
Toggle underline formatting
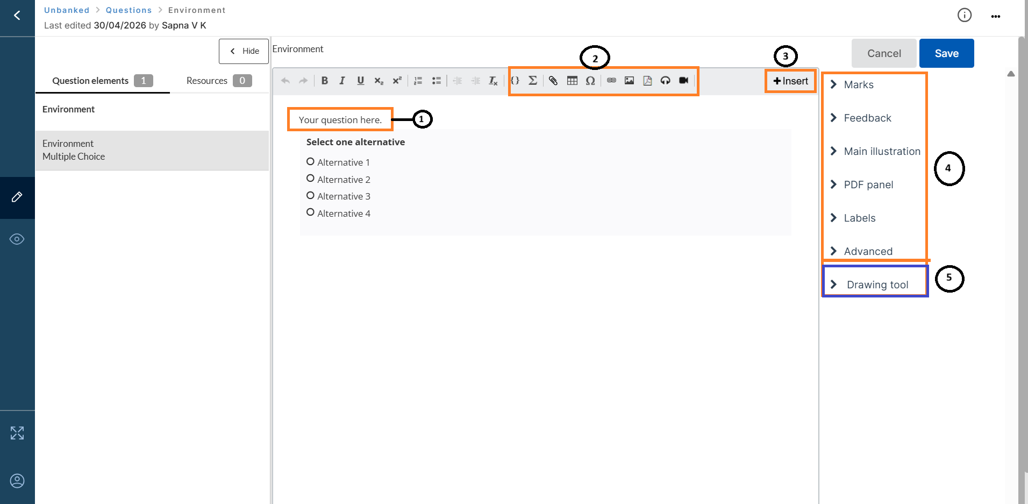pyautogui.click(x=360, y=81)
